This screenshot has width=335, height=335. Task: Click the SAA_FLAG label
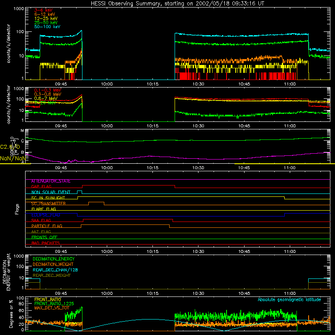tap(41, 221)
